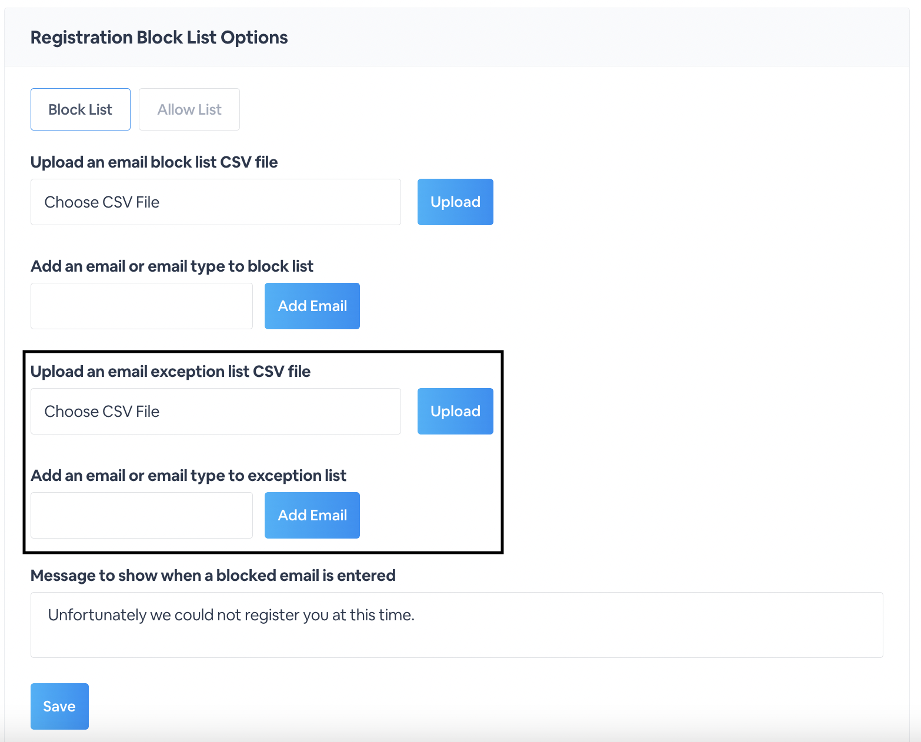Upload the block list CSV file
This screenshot has width=921, height=742.
tap(455, 202)
